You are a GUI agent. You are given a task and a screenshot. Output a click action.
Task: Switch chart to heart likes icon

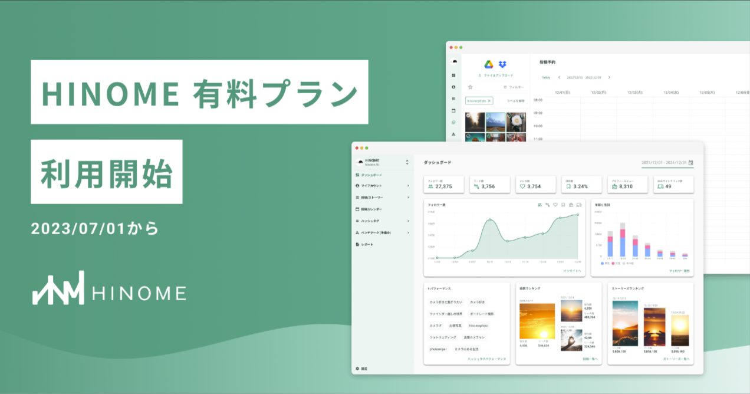click(555, 205)
